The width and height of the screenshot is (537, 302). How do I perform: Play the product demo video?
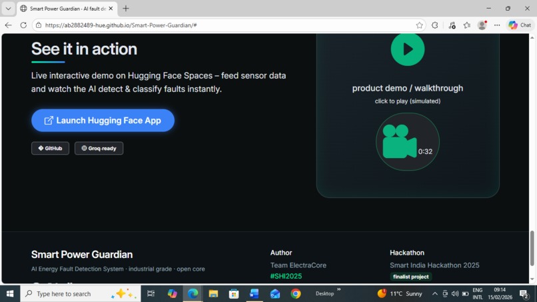[x=408, y=49]
